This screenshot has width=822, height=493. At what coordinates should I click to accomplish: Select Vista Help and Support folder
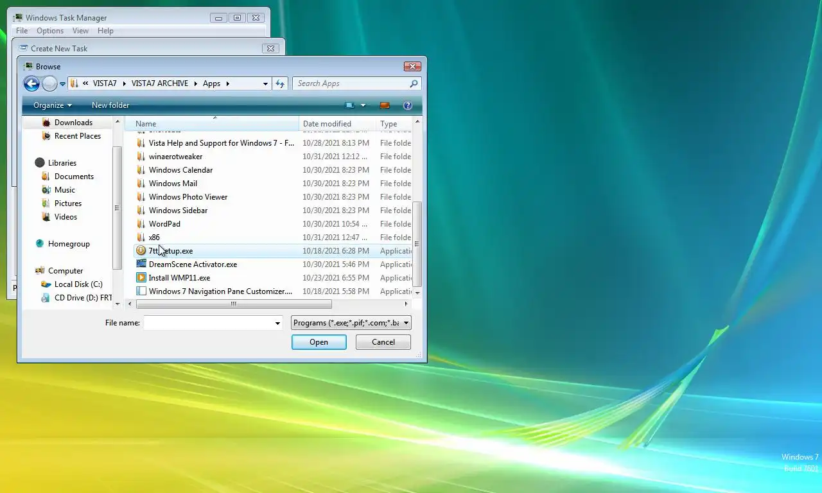pos(222,143)
